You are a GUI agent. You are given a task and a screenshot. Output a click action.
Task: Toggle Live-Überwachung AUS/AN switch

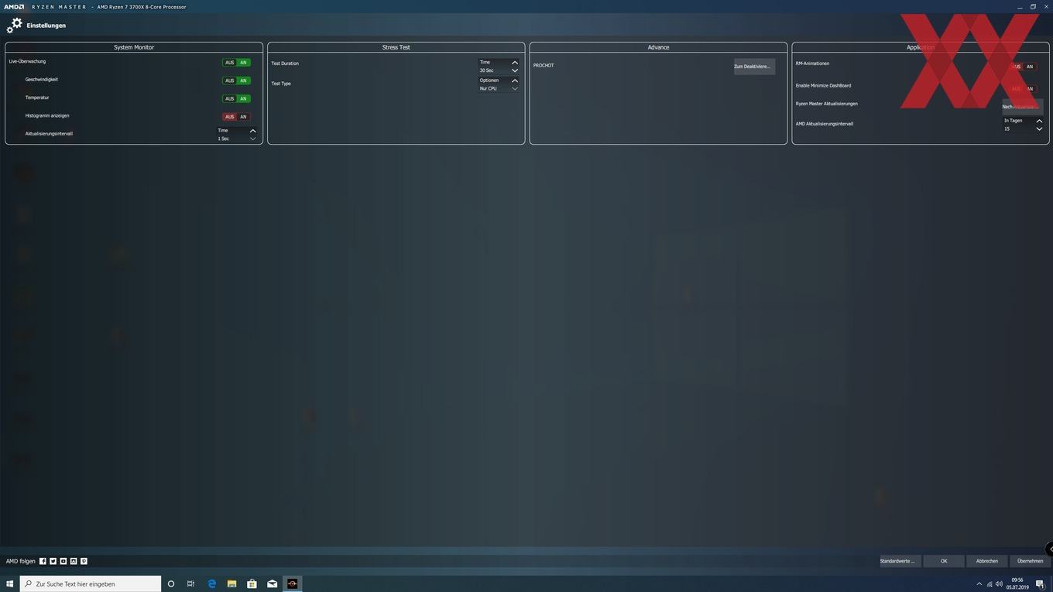click(236, 63)
